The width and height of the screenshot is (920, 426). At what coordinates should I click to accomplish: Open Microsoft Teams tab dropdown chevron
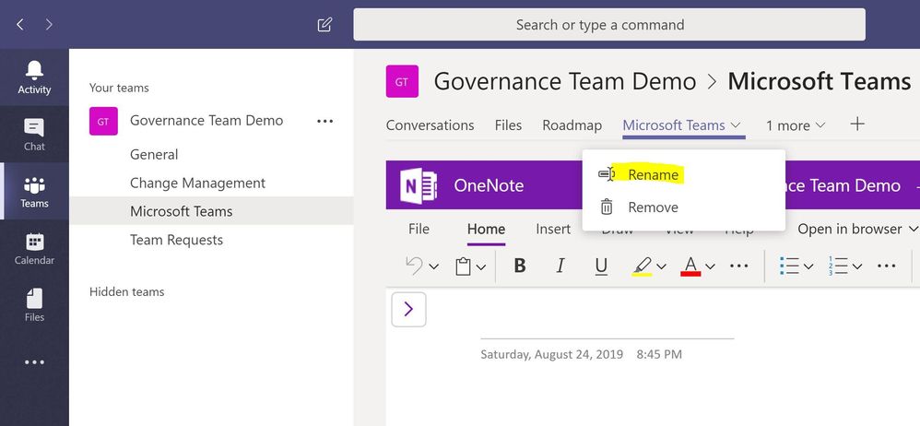(x=736, y=125)
